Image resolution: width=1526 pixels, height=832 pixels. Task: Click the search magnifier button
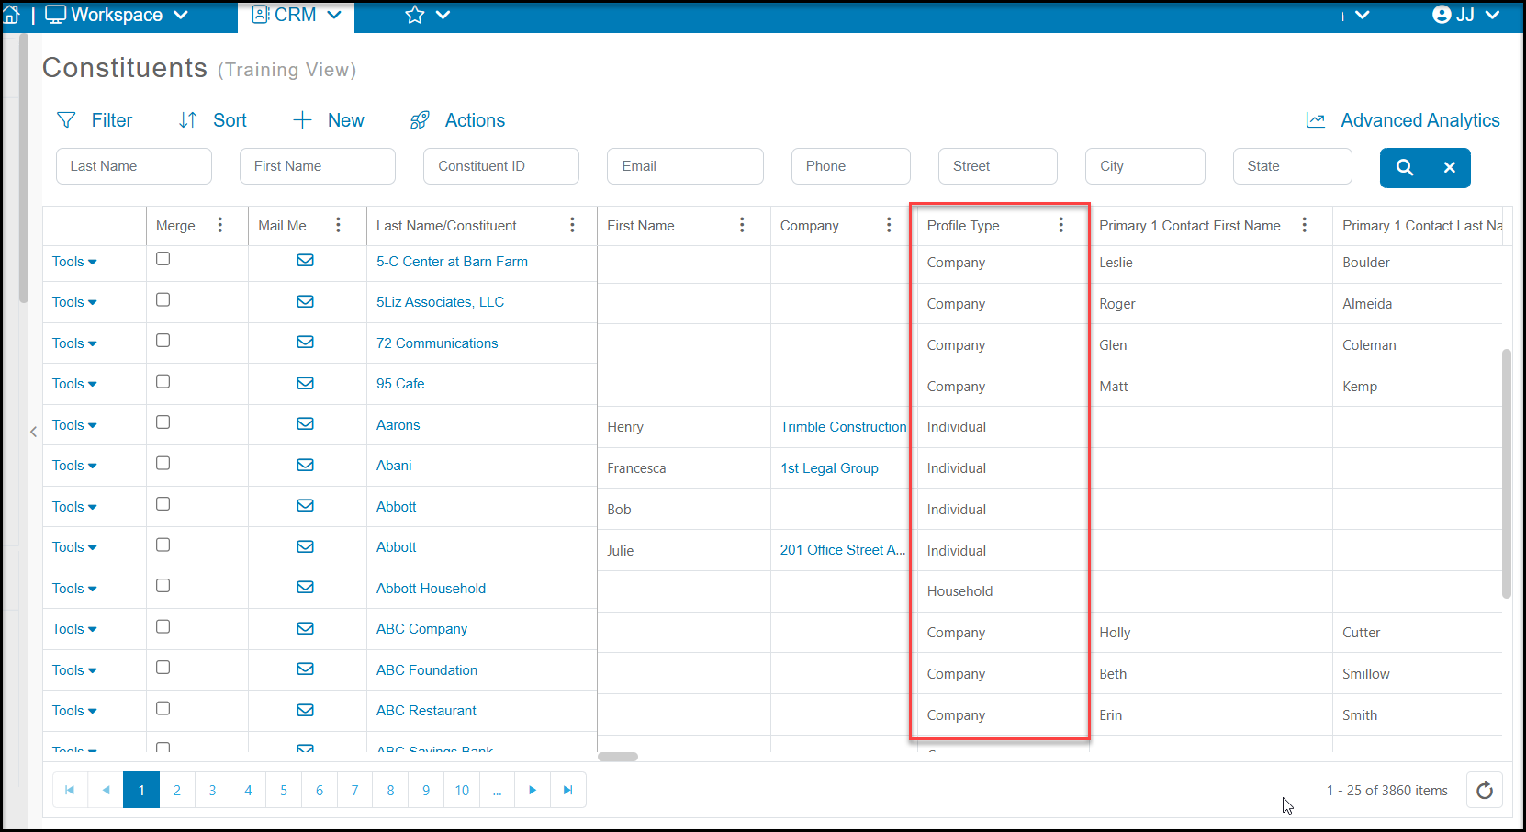(x=1405, y=167)
